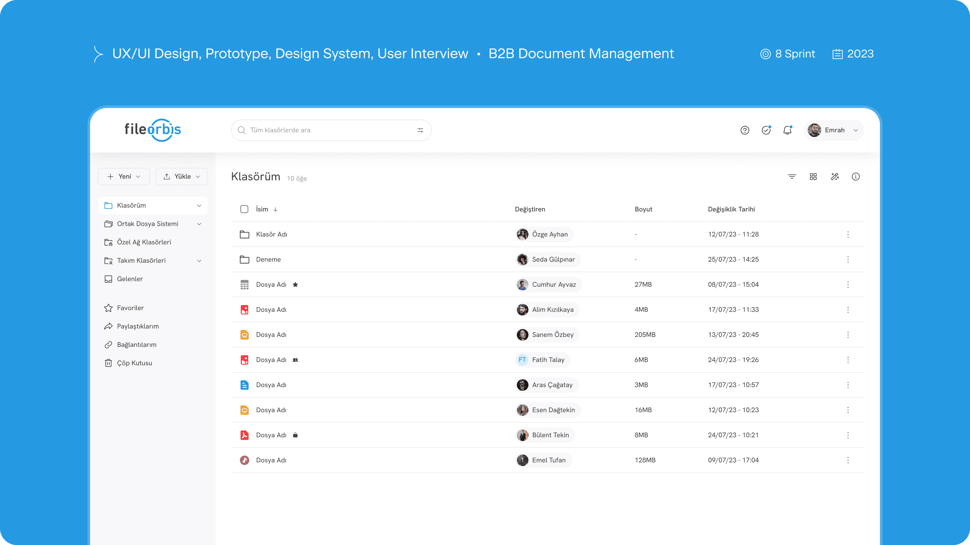
Task: Click the magic wand icon
Action: coord(835,177)
